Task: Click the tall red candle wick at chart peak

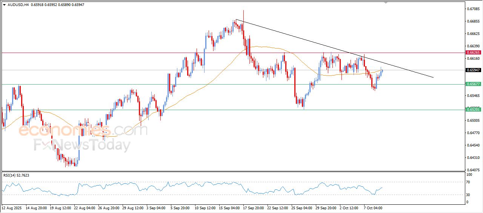Action: (x=243, y=15)
